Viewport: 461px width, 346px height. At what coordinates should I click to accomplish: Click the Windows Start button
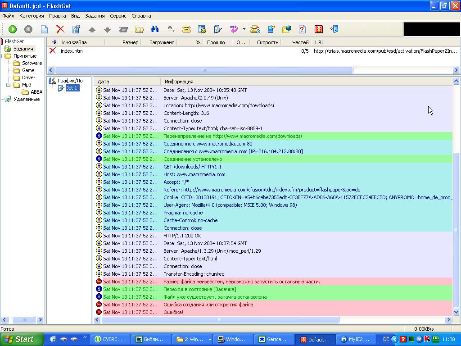click(22, 339)
